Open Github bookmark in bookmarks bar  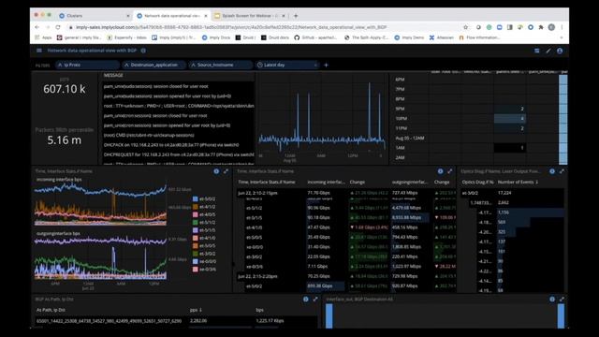pyautogui.click(x=315, y=37)
